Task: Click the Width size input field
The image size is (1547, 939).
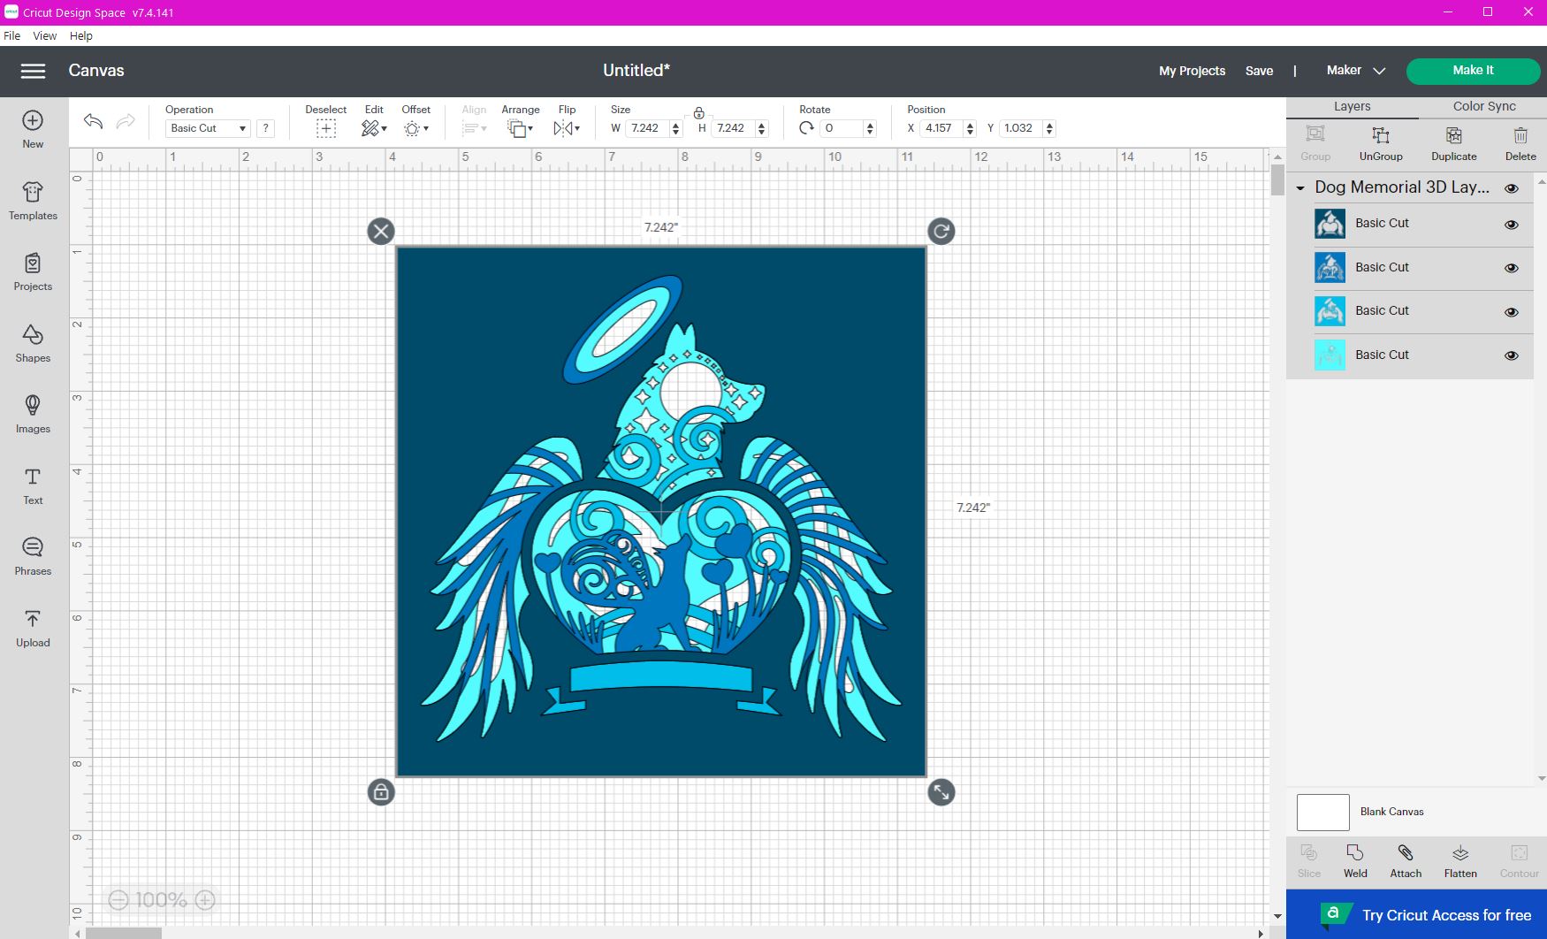Action: pyautogui.click(x=646, y=128)
